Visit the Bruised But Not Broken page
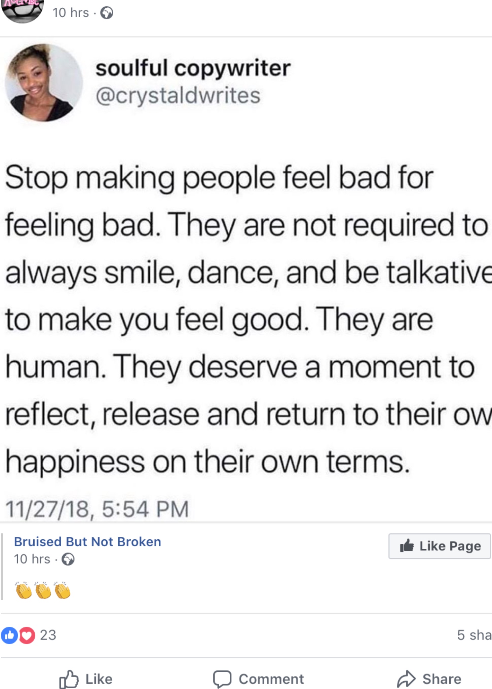Image resolution: width=492 pixels, height=689 pixels. tap(87, 542)
